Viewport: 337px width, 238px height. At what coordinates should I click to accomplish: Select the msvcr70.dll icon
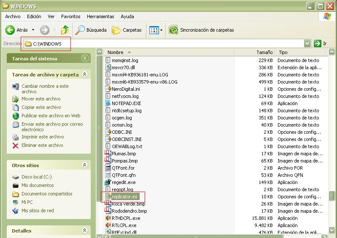click(108, 67)
